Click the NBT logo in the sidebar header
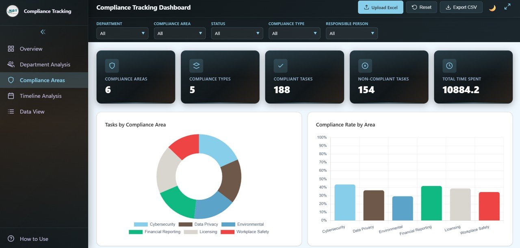Image resolution: width=520 pixels, height=248 pixels. (13, 11)
